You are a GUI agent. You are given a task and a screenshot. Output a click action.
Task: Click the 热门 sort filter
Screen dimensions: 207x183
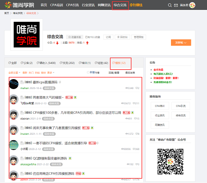[31, 73]
